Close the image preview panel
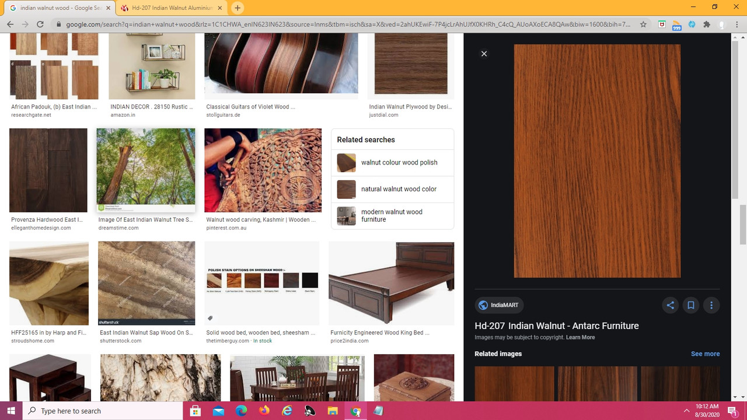 pyautogui.click(x=484, y=54)
